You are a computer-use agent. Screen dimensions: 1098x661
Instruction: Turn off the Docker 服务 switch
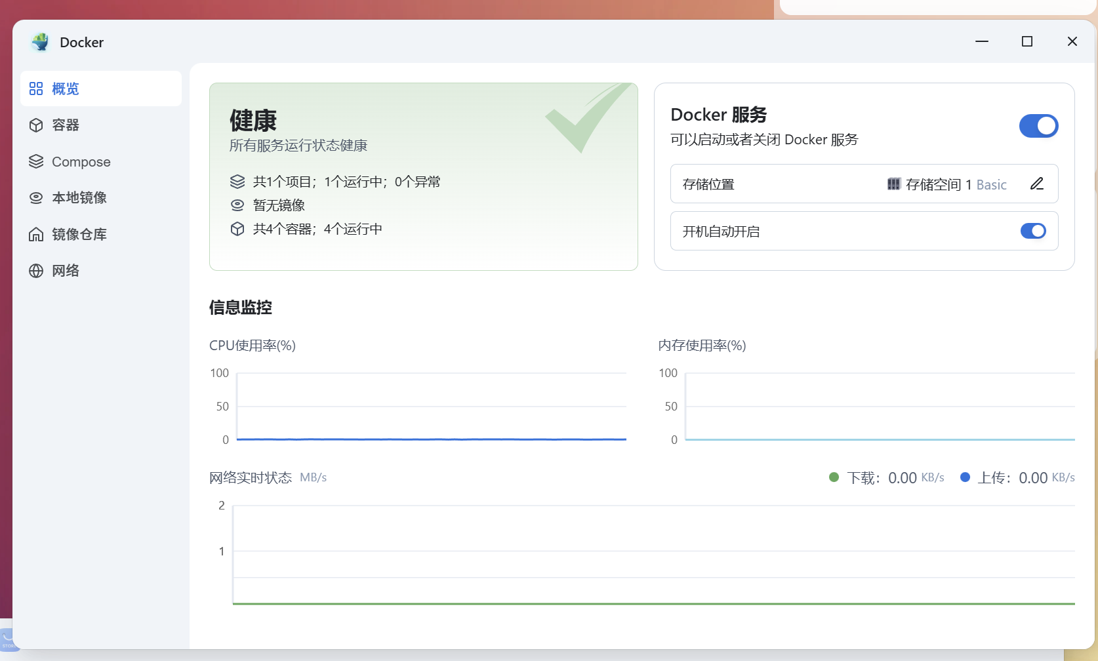pos(1038,126)
